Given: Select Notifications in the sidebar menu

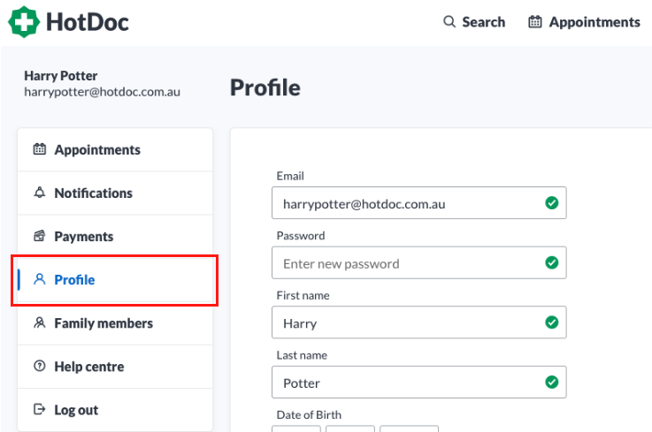Looking at the screenshot, I should point(115,193).
